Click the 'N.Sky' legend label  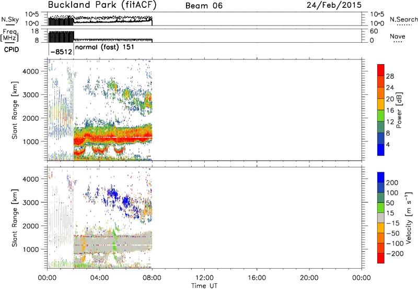10,19
